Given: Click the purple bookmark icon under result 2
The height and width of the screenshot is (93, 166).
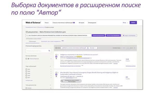Looking at the screenshot, I should click(x=56, y=75).
